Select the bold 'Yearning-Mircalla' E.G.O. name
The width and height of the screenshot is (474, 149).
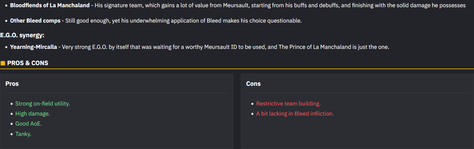(x=34, y=47)
